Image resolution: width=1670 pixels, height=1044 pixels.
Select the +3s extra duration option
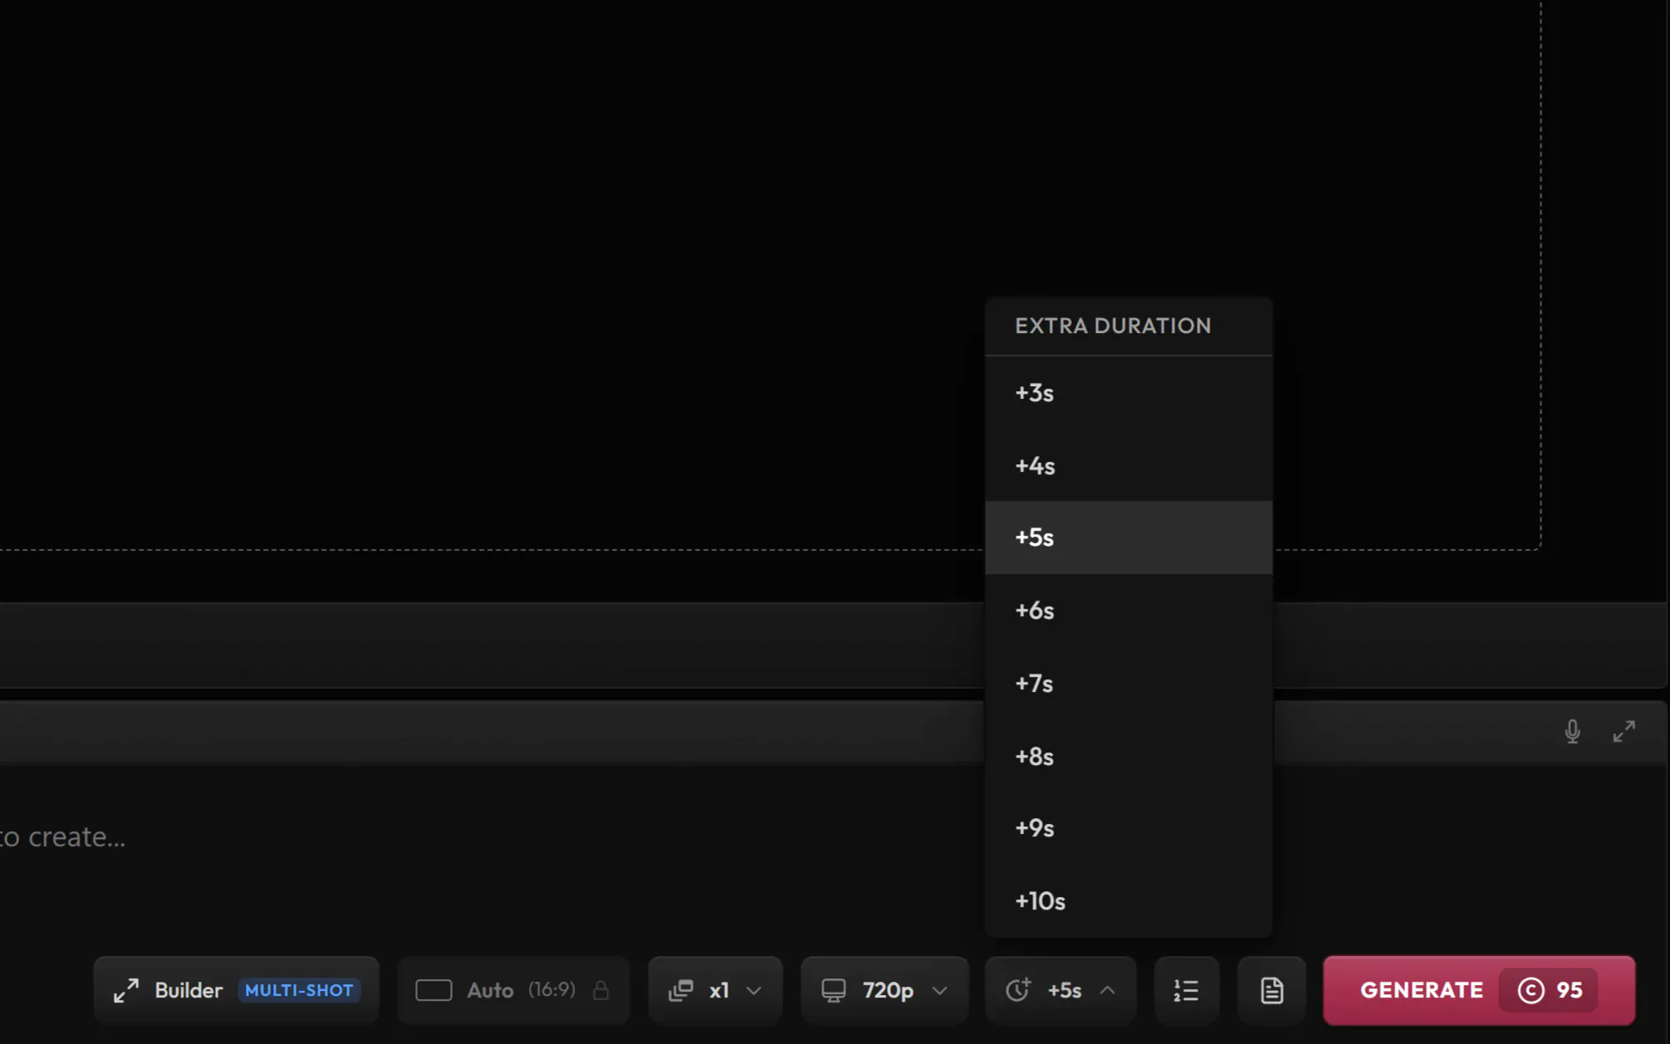(1128, 393)
